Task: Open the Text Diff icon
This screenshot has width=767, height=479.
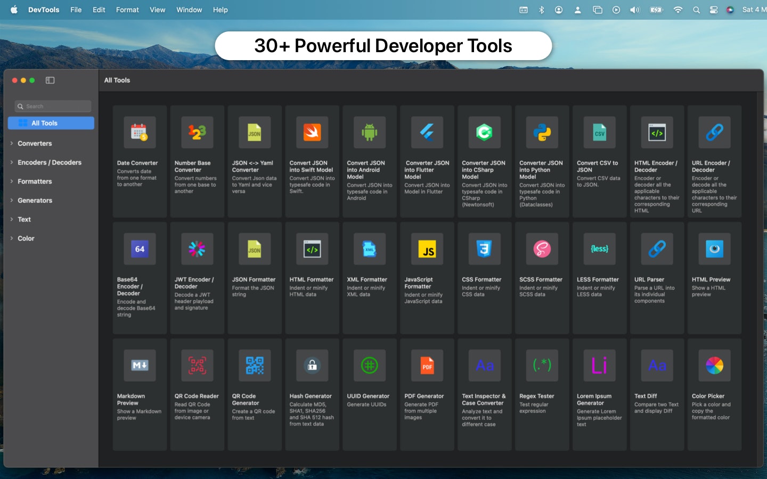Action: pos(657,365)
